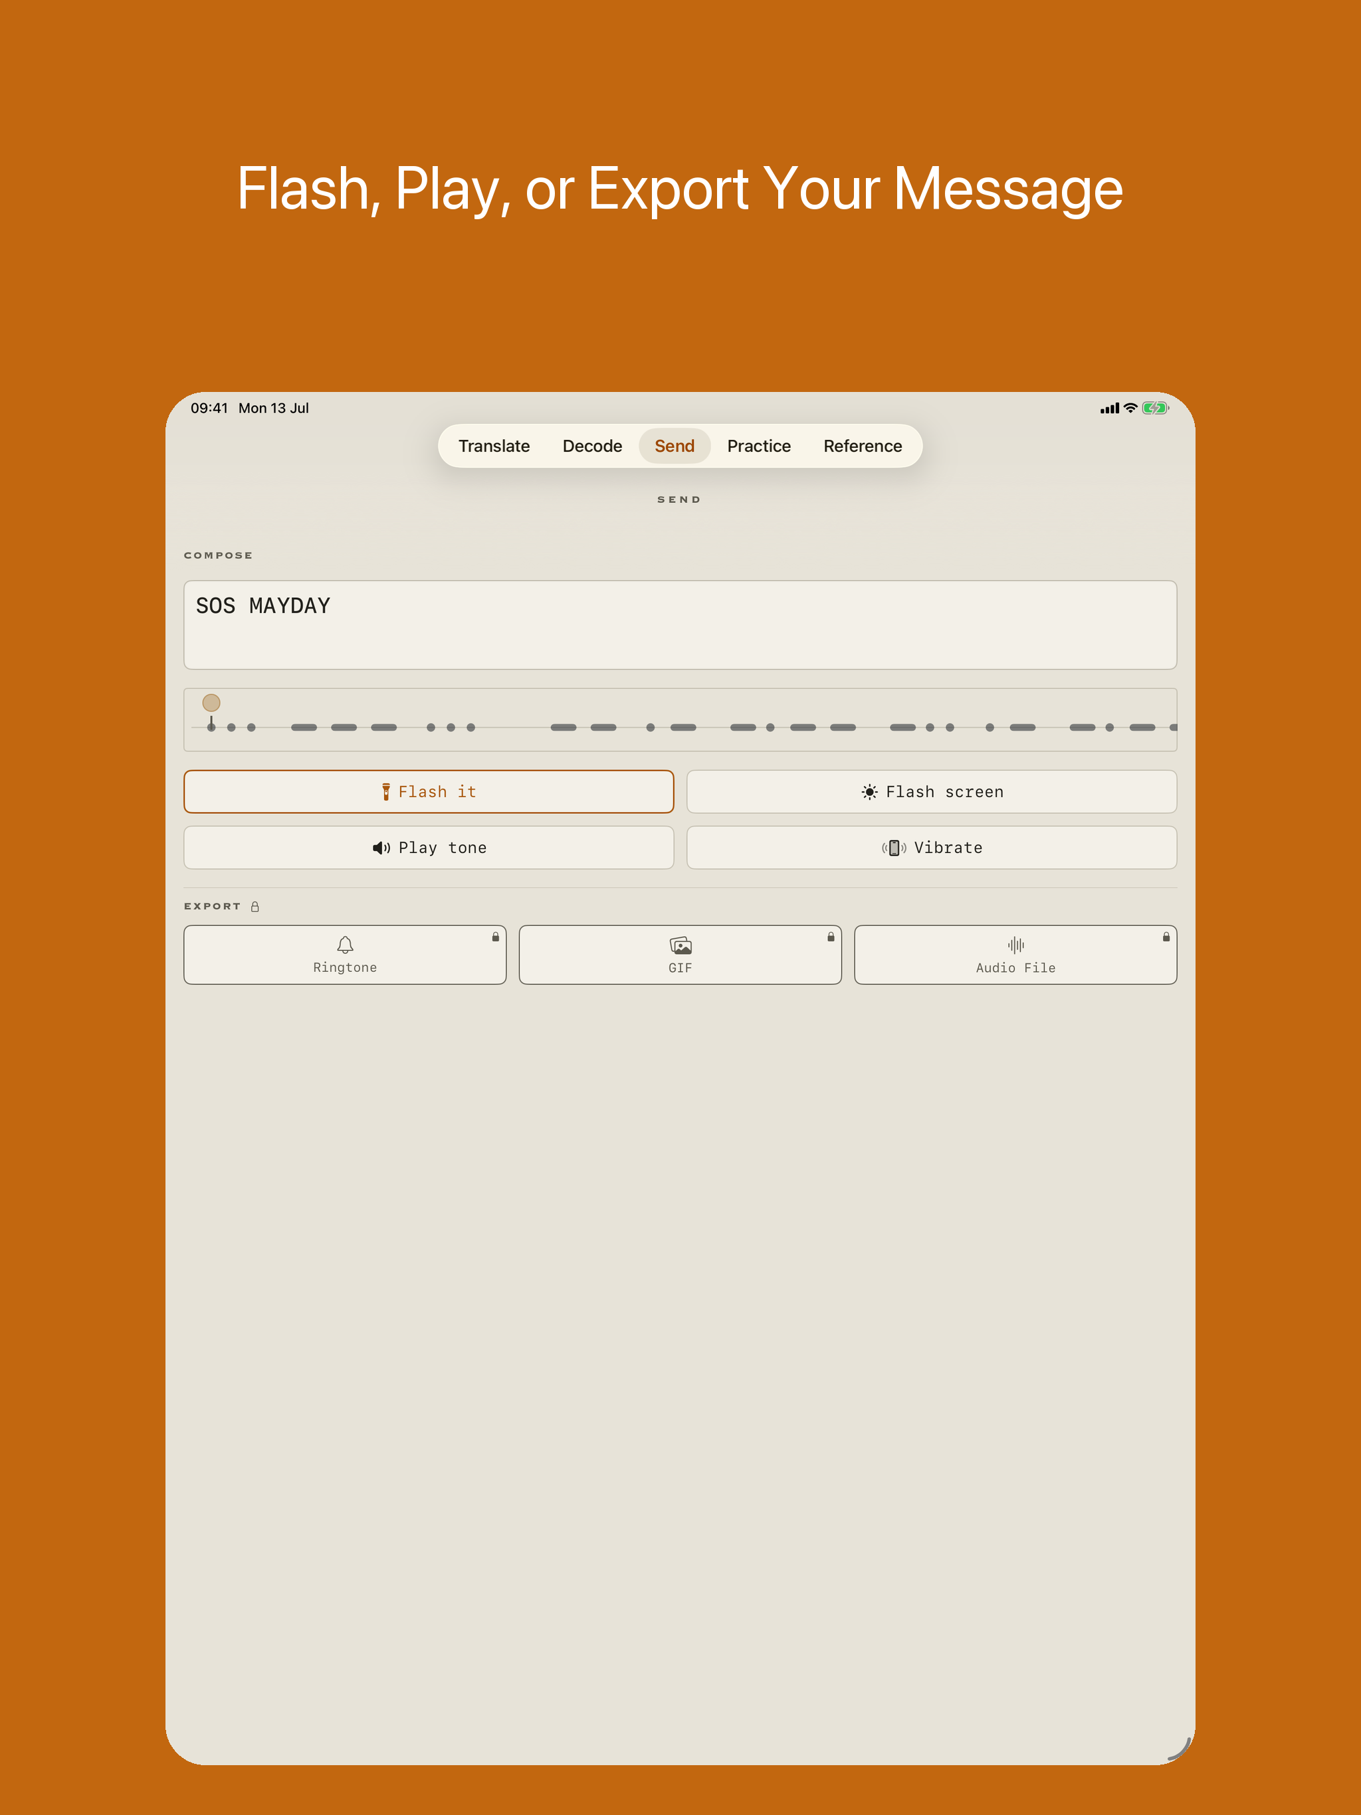Click the SOS MAYDAY compose text field
Viewport: 1361px width, 1815px height.
tap(680, 625)
